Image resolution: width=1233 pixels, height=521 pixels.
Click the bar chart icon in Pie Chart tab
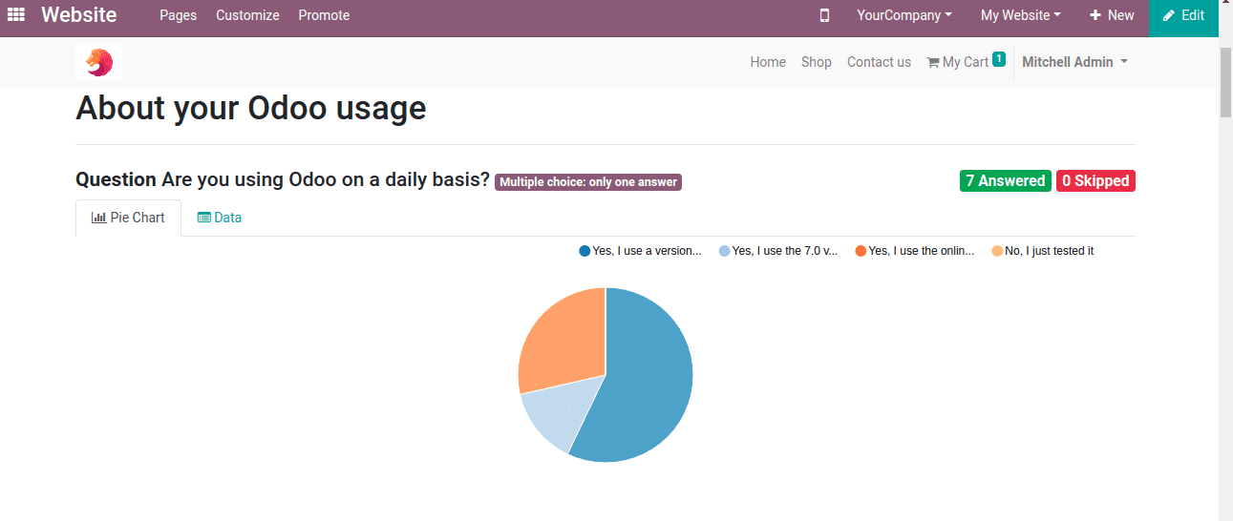click(98, 218)
